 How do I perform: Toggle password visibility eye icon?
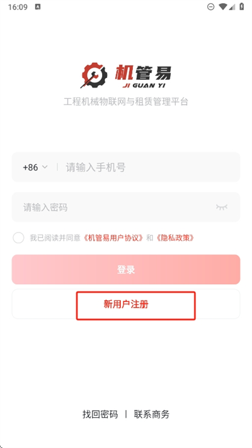pos(222,207)
